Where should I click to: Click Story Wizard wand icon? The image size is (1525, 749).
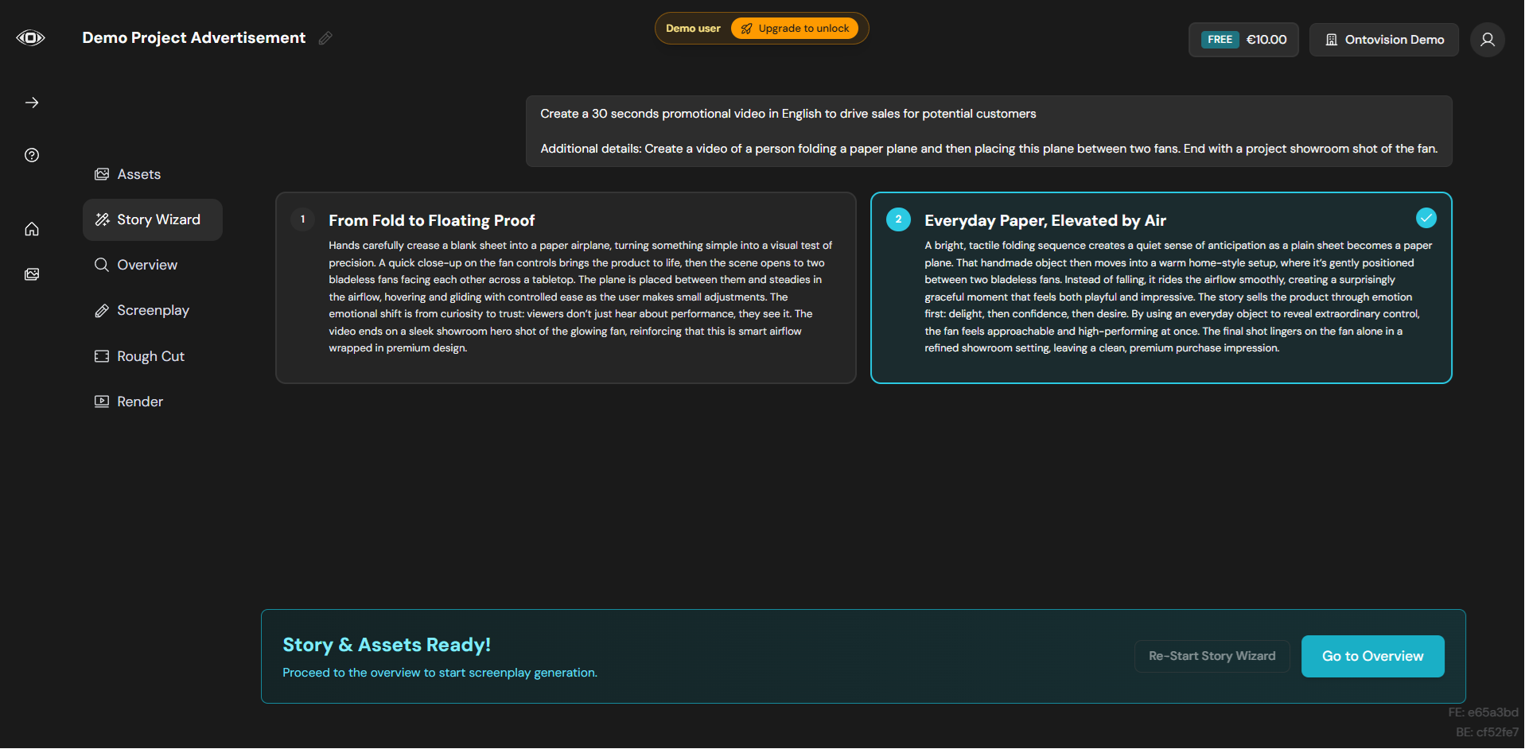(102, 219)
